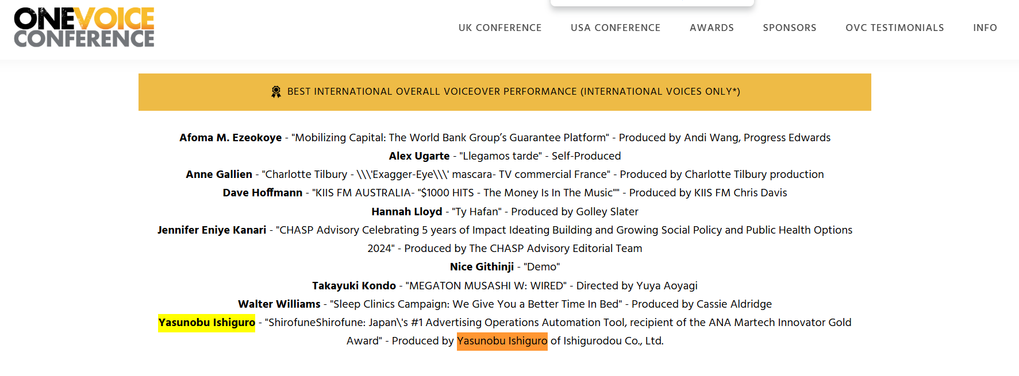1019x376 pixels.
Task: Click nominee name Anne Gallien
Action: click(x=219, y=175)
